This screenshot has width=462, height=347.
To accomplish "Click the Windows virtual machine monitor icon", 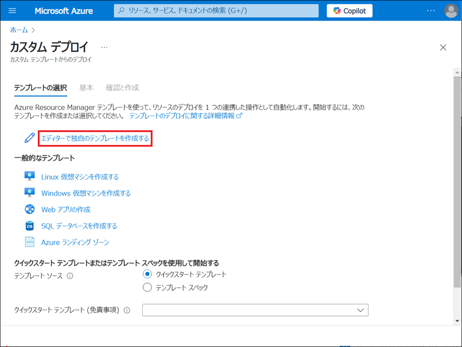I will pos(30,193).
